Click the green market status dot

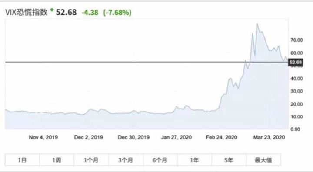pyautogui.click(x=52, y=9)
